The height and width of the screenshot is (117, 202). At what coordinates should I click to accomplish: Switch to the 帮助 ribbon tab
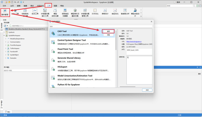(62, 6)
